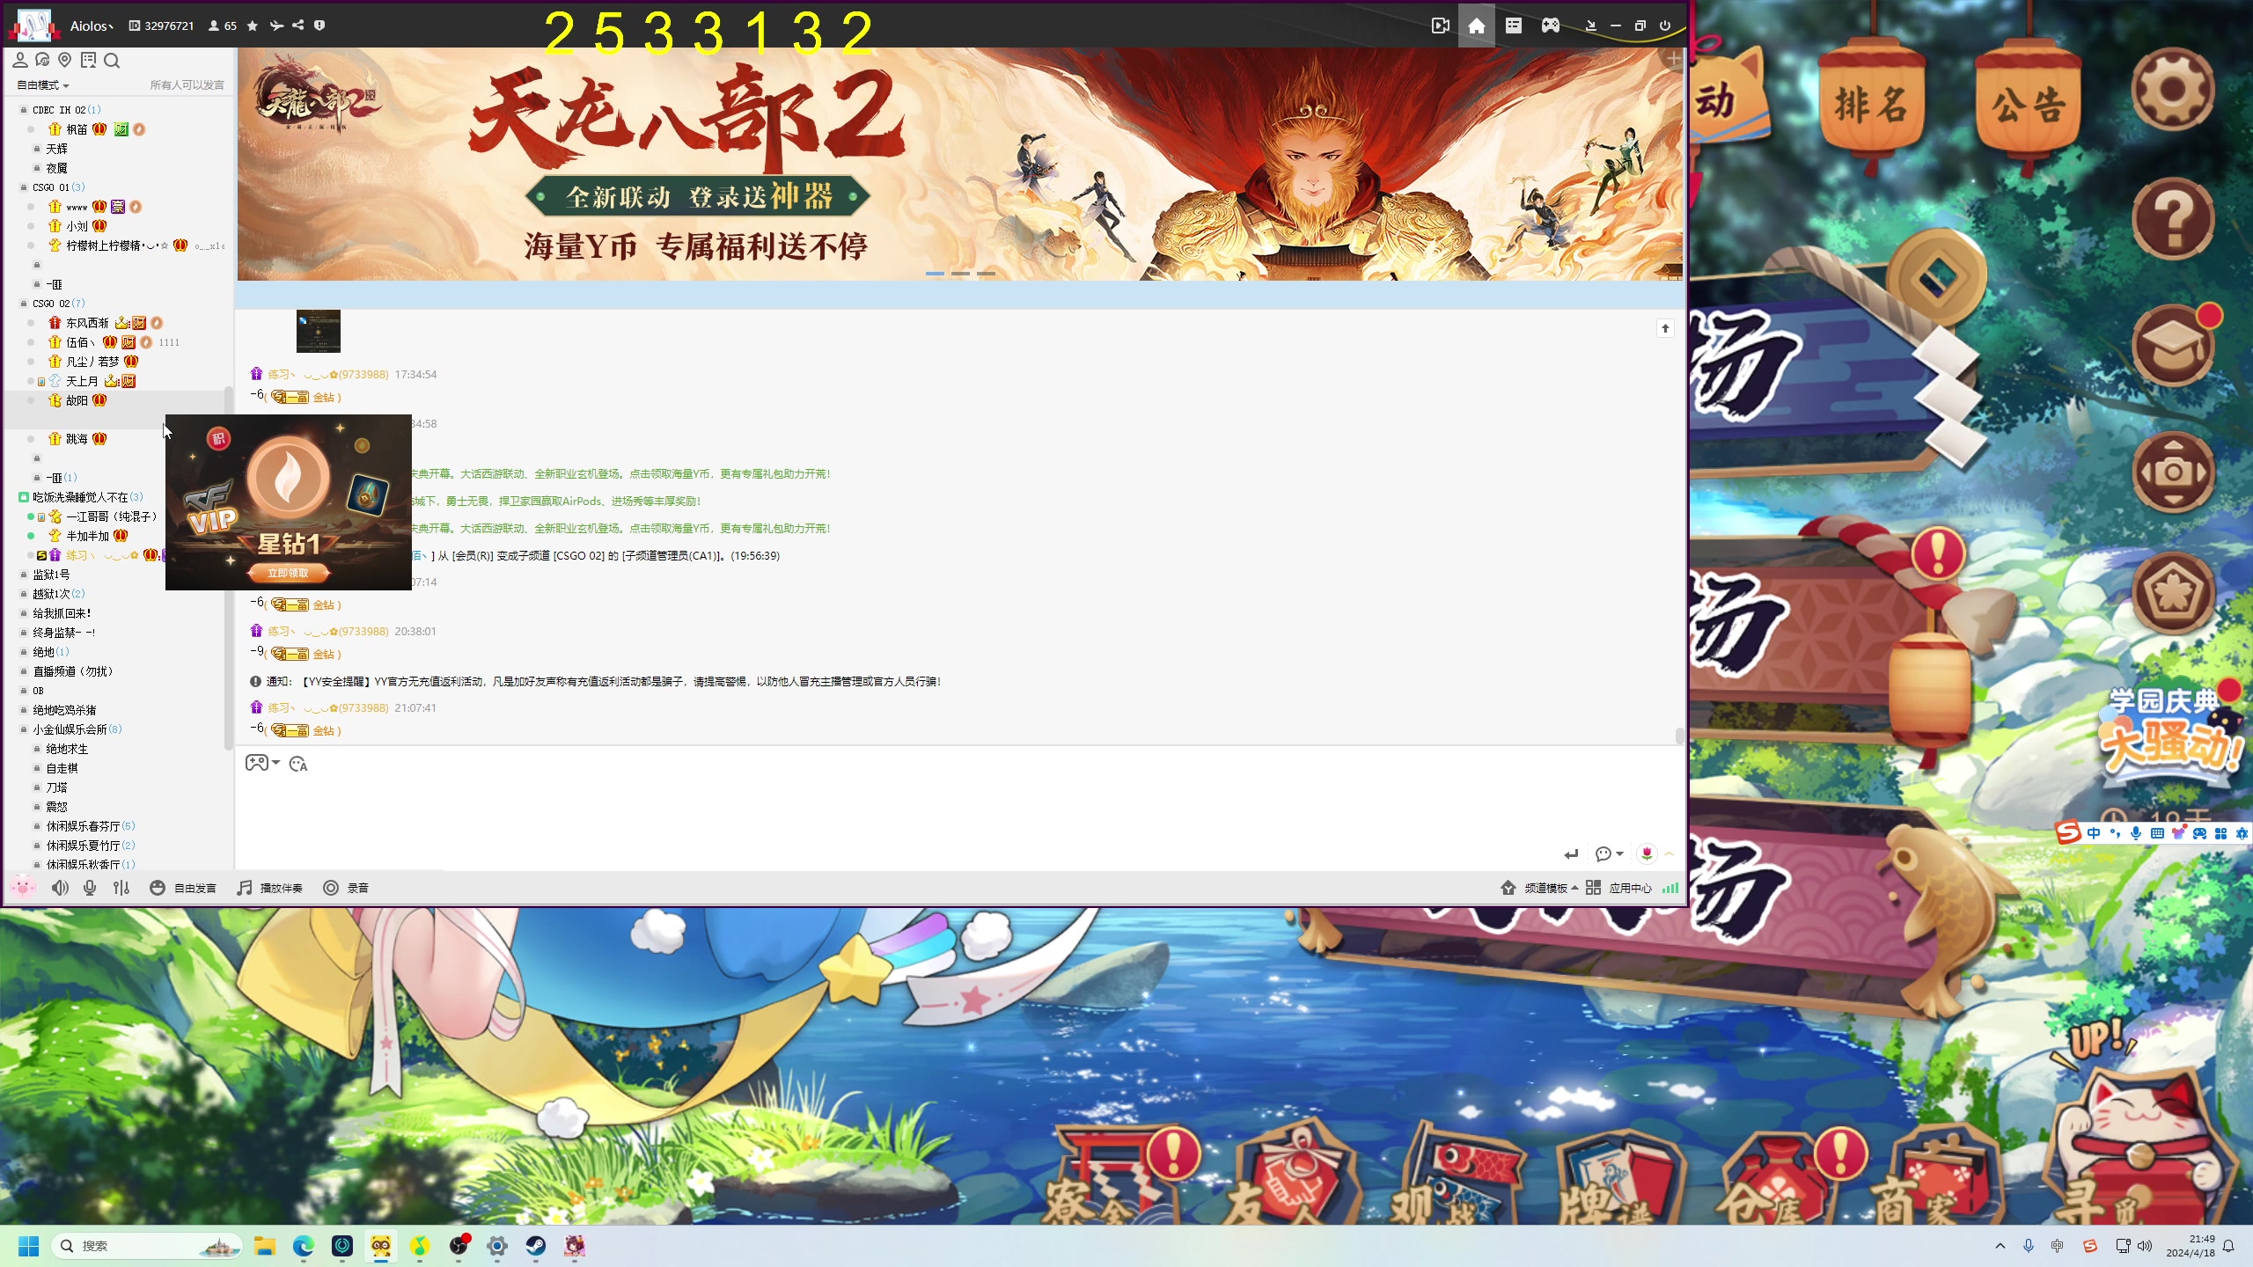Collapse the 小金仙娱乐会所 channel group
This screenshot has width=2253, height=1267.
(24, 729)
